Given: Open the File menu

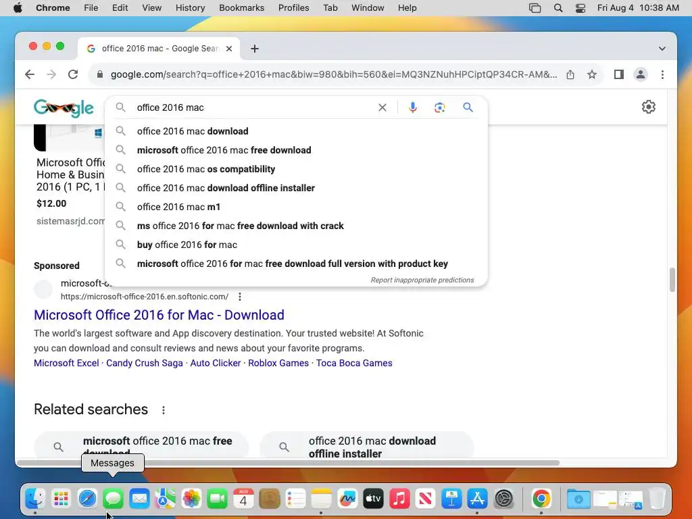Looking at the screenshot, I should [x=91, y=8].
